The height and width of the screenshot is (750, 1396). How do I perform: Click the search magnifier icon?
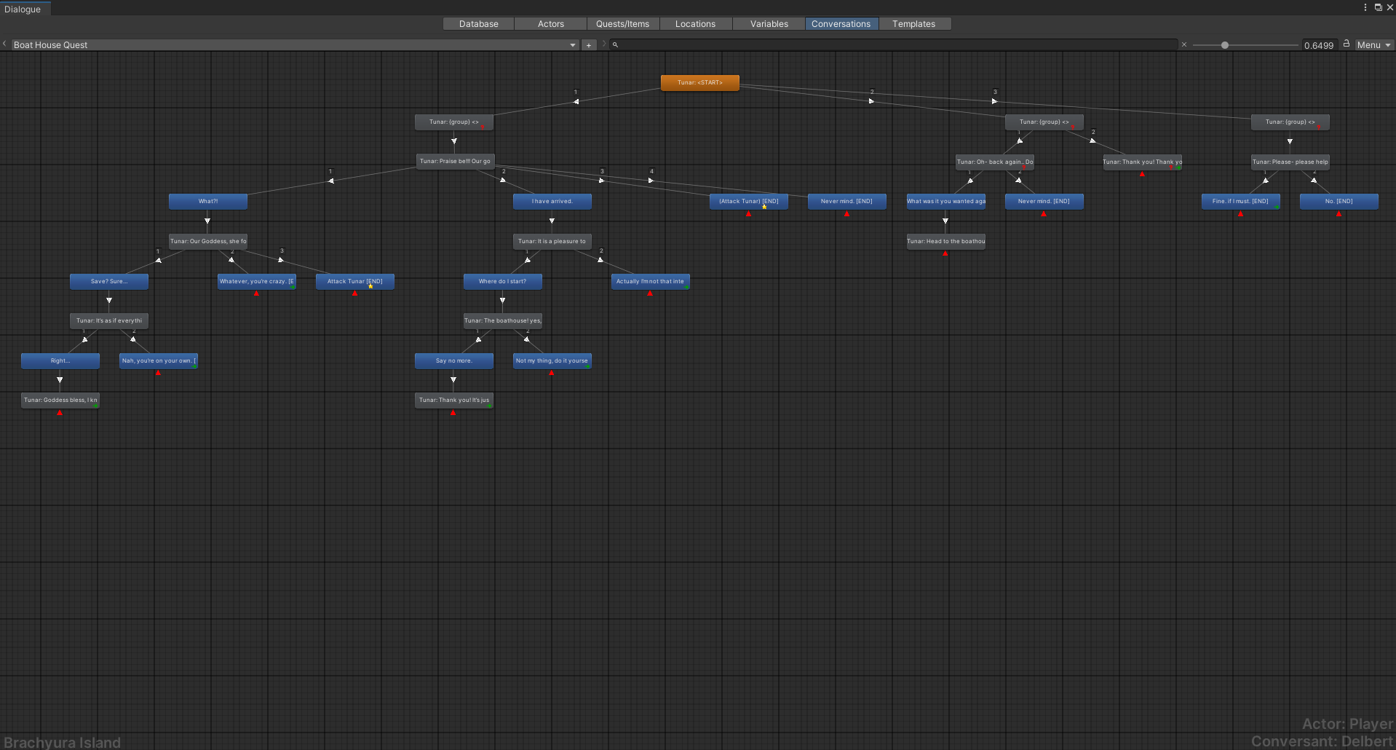coord(615,44)
